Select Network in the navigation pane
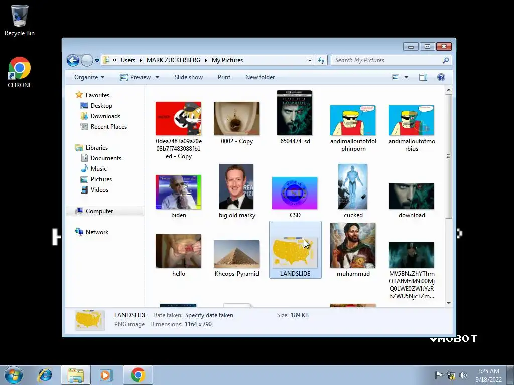Screen dimensions: 514x385 point(97,232)
